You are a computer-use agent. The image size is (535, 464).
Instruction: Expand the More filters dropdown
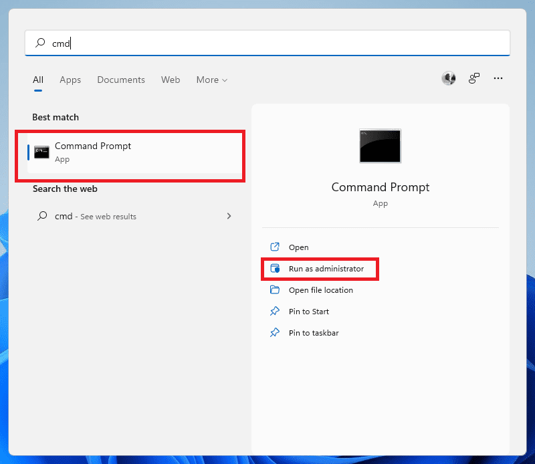click(212, 80)
